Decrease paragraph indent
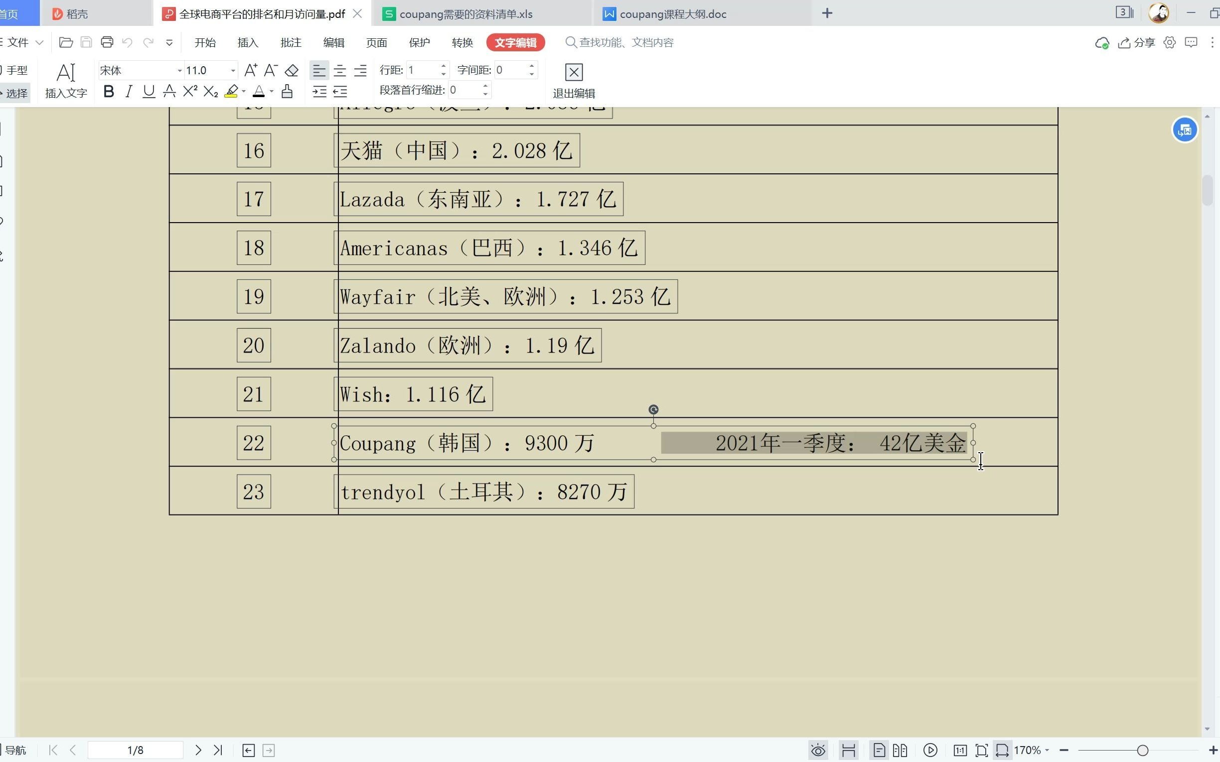The image size is (1220, 762). coord(340,91)
